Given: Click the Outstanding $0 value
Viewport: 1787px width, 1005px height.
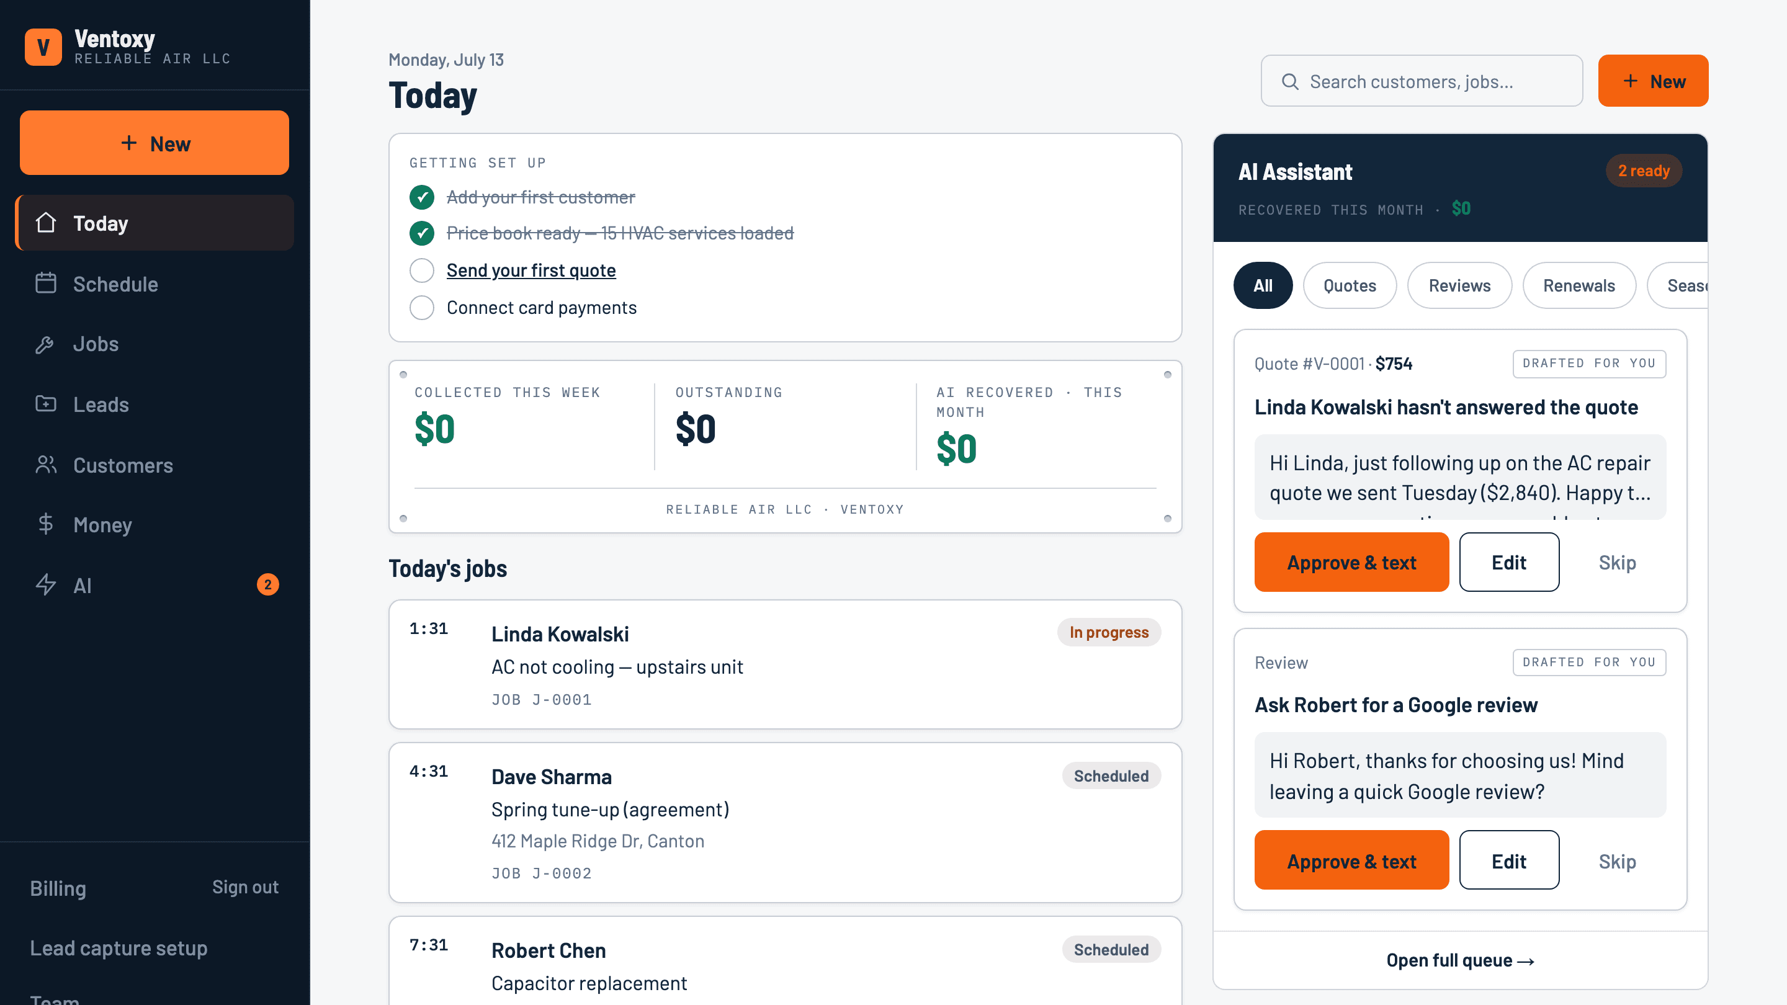Looking at the screenshot, I should (x=695, y=429).
